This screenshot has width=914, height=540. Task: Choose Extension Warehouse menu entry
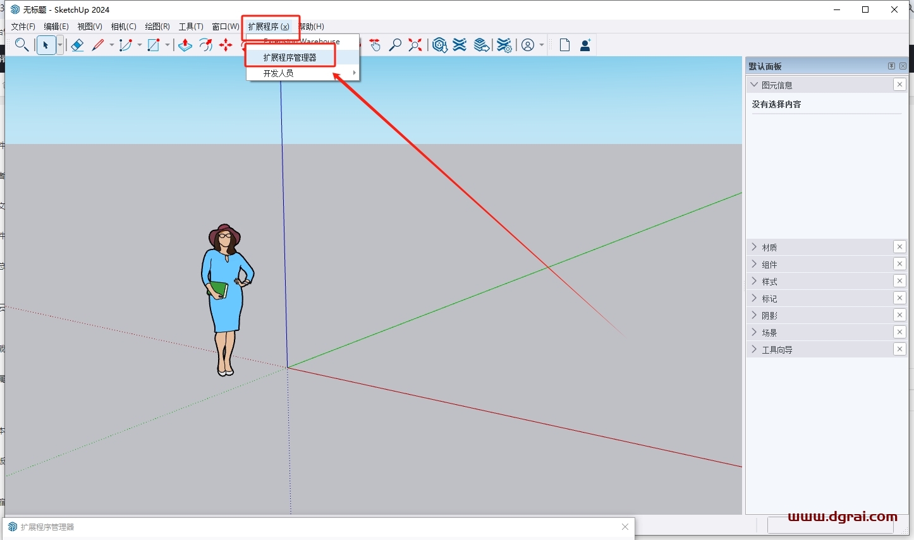pos(303,42)
